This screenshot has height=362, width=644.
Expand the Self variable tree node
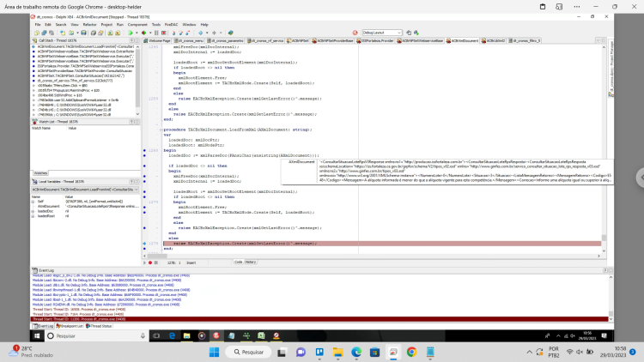[x=33, y=202]
